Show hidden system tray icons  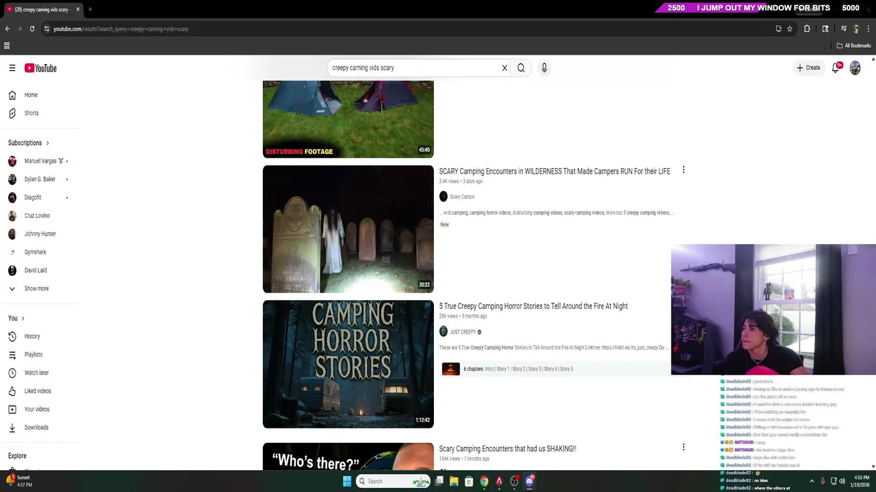tap(812, 481)
